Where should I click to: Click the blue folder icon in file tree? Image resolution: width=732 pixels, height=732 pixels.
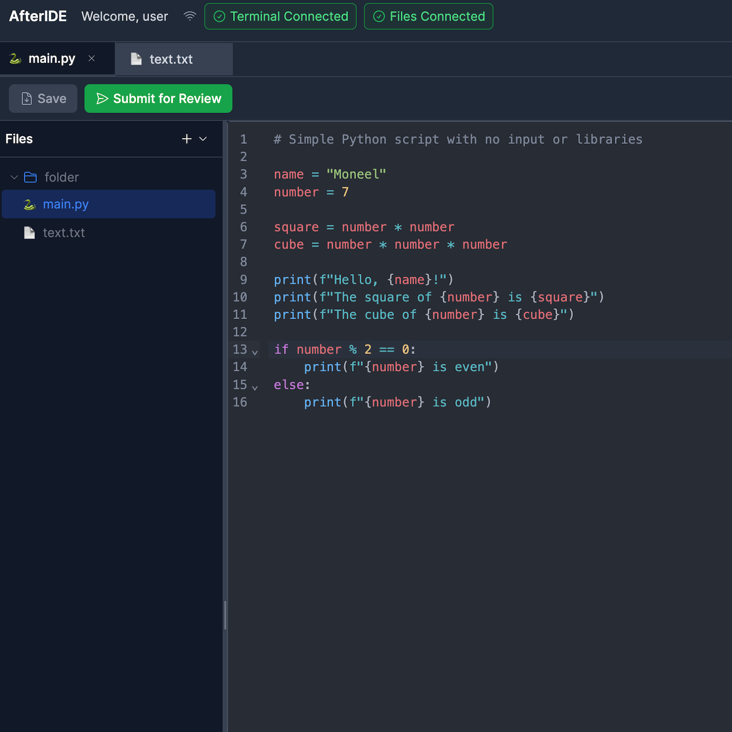[30, 177]
